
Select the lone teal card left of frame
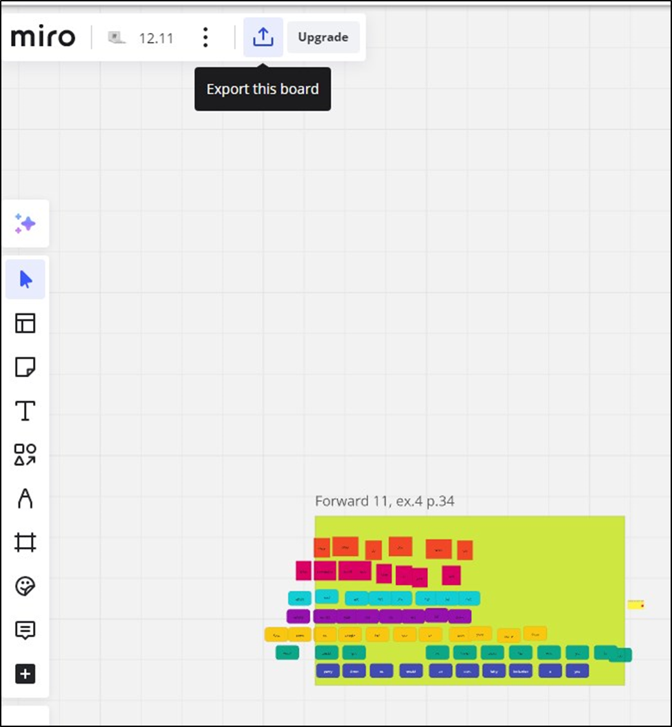[287, 653]
